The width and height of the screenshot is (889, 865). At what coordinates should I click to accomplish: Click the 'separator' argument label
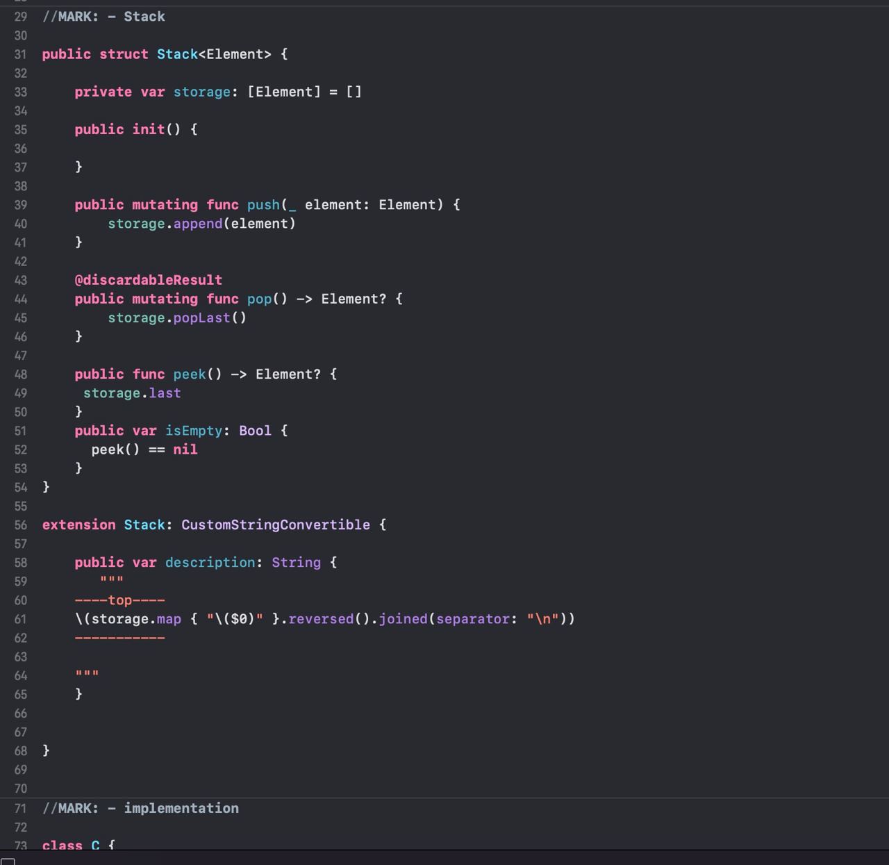point(472,619)
